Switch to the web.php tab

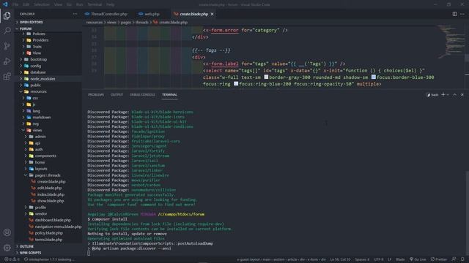(149, 14)
